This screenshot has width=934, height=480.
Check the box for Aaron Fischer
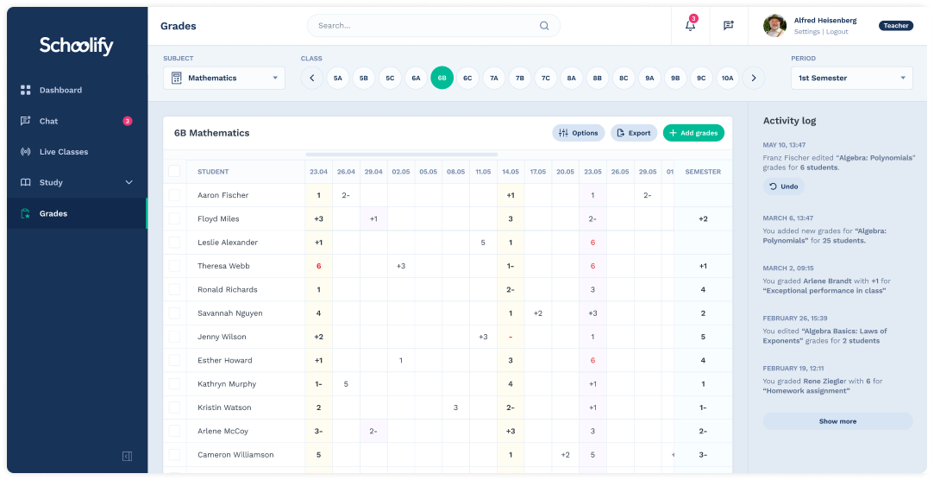pyautogui.click(x=174, y=195)
